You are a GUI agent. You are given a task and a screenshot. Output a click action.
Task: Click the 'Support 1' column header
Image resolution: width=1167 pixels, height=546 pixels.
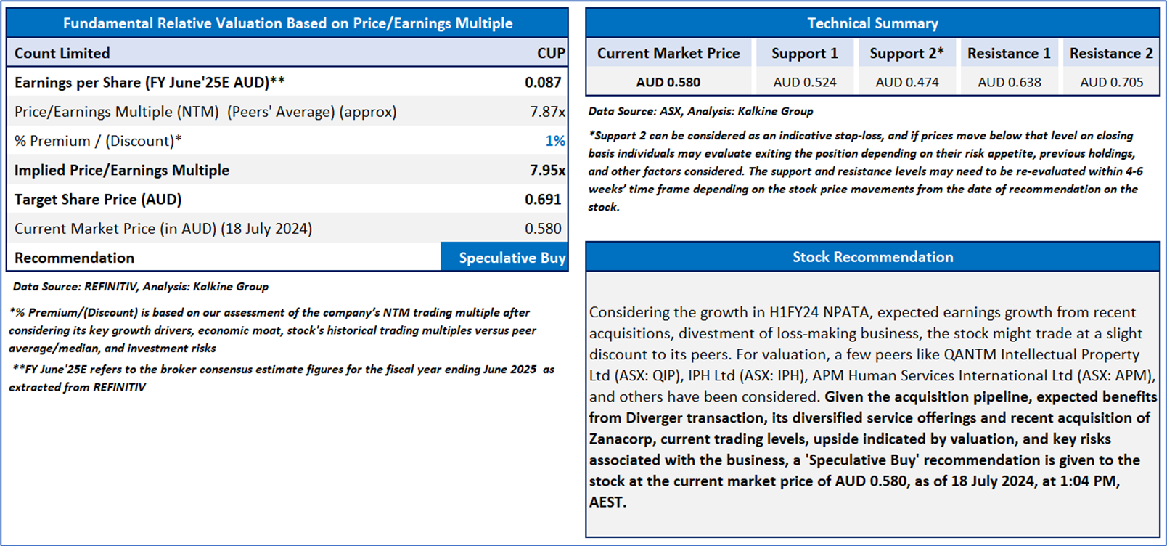(804, 53)
